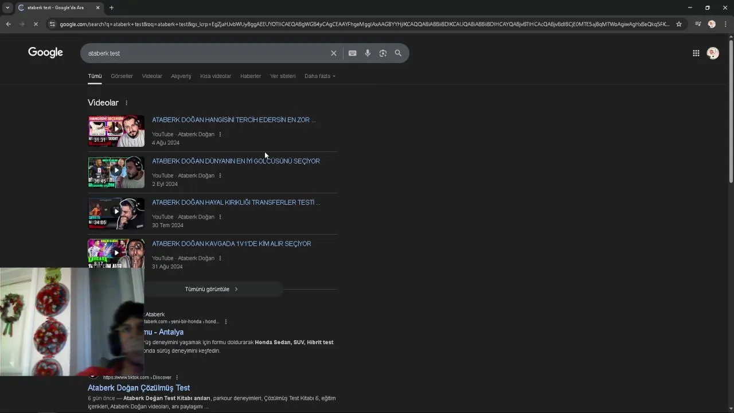Go back to previous page
Image resolution: width=734 pixels, height=413 pixels.
tap(8, 24)
